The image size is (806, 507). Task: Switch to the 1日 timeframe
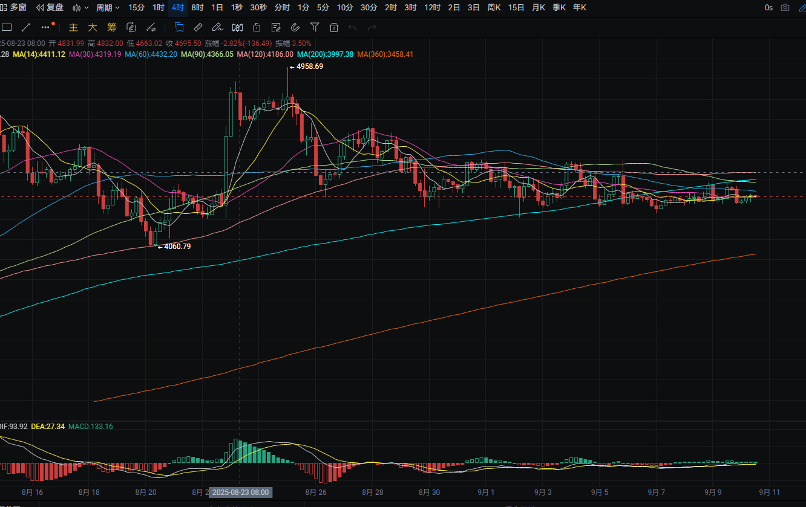[217, 8]
